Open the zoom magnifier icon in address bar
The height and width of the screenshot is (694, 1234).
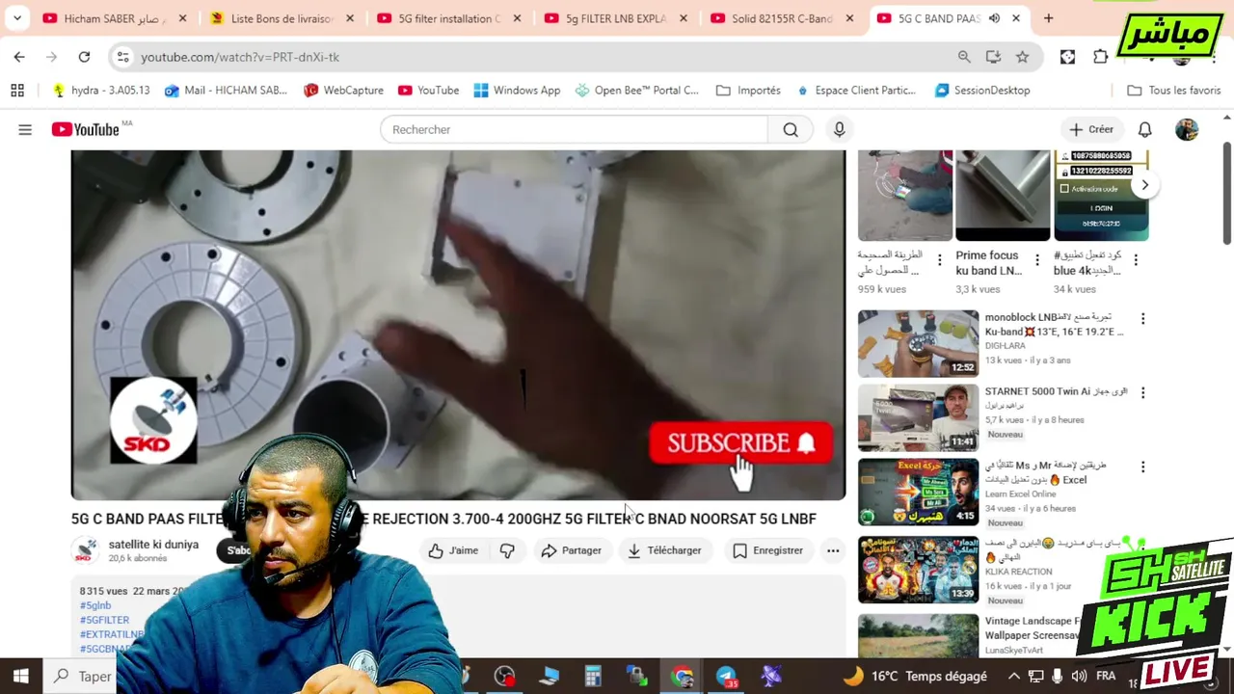(964, 57)
